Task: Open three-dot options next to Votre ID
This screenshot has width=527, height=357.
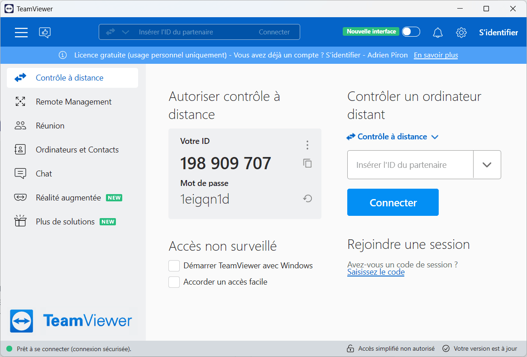Action: point(307,145)
